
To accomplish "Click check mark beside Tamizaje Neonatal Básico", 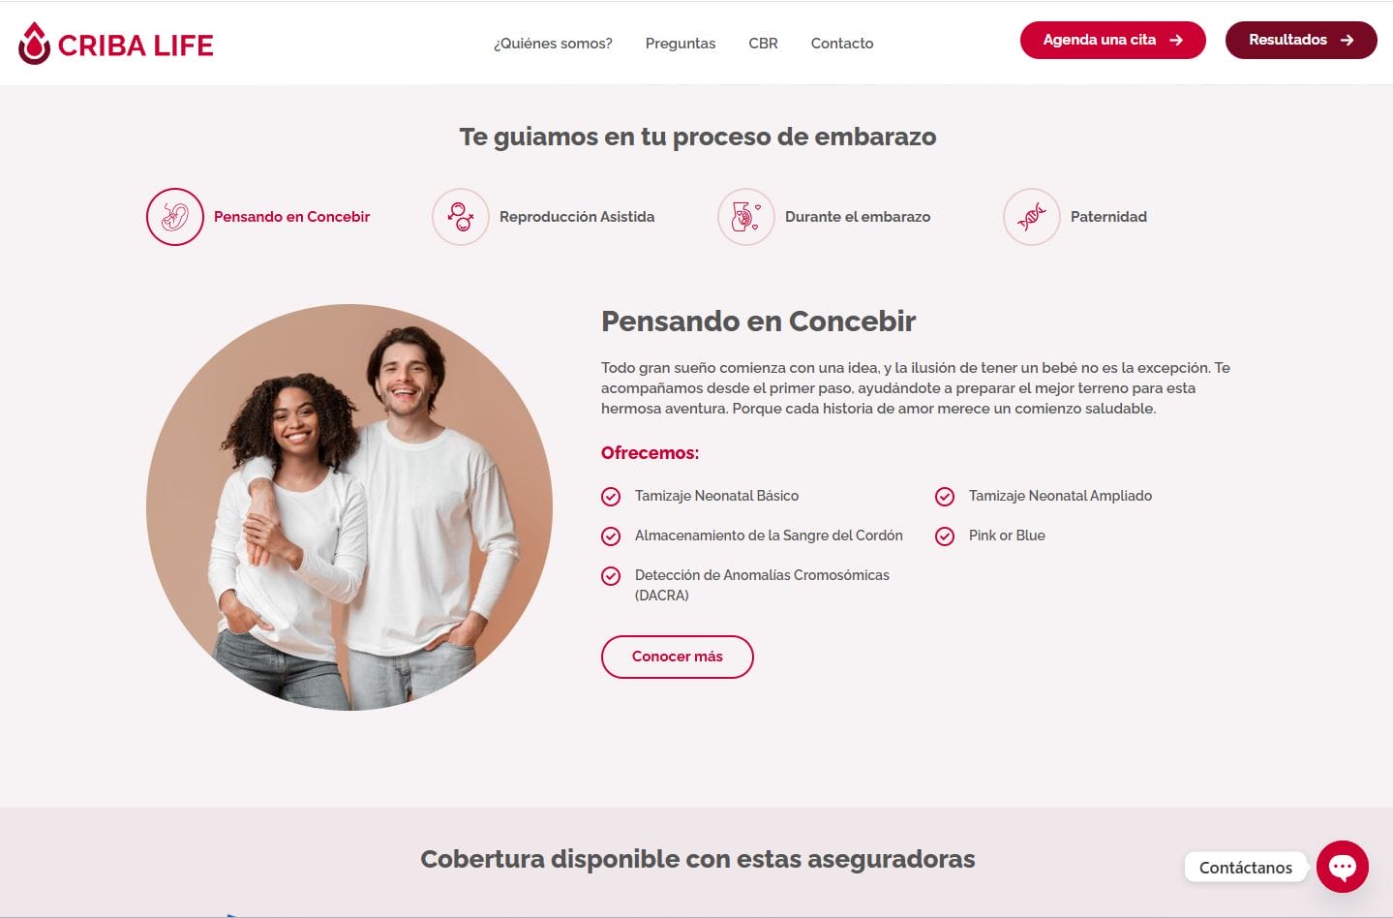I will tap(611, 497).
